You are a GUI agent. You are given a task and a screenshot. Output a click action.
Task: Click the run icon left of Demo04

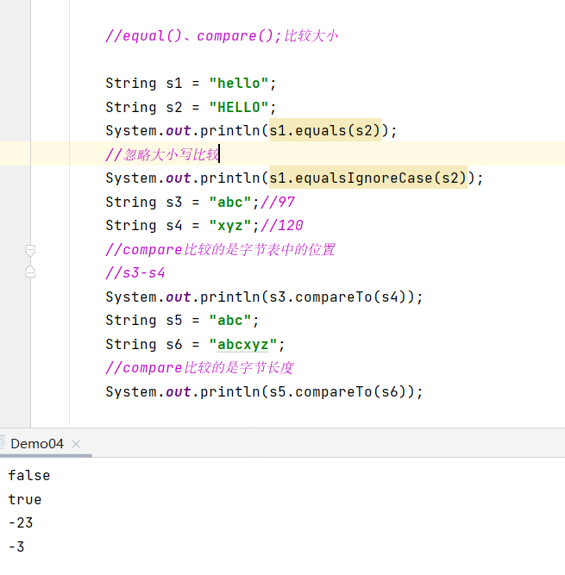(3, 443)
